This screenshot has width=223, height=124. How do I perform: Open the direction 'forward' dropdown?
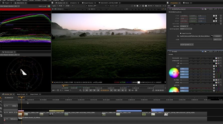point(184,26)
